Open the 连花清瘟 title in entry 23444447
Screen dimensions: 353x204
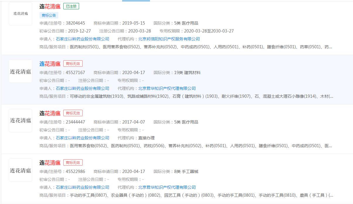pyautogui.click(x=50, y=113)
